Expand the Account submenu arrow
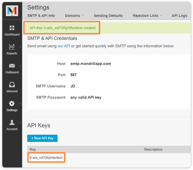Image resolution: width=193 pixels, height=170 pixels. pos(20,122)
